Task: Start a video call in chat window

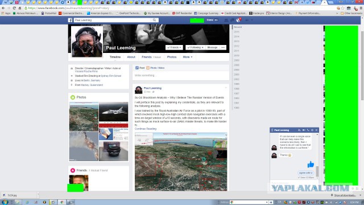Action: (x=304, y=130)
